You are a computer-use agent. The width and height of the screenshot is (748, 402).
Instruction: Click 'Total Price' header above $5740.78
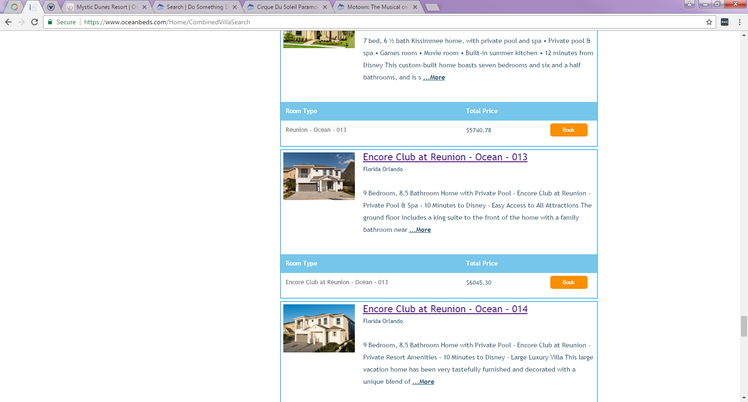482,111
